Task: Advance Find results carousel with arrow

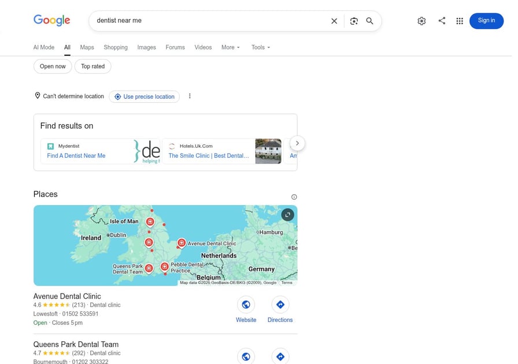Action: (297, 143)
